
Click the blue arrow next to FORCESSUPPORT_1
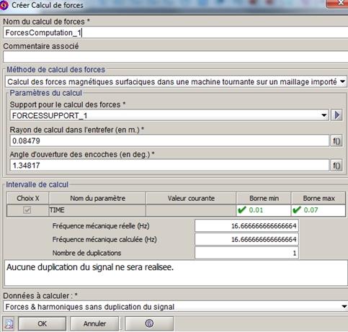click(x=336, y=115)
